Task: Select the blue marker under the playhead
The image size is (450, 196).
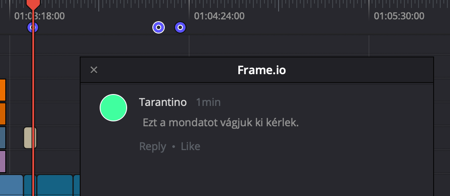Action: 33,28
